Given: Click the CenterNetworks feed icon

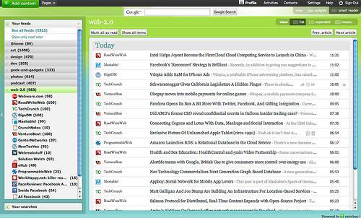Looking at the screenshot, I should [14, 140].
